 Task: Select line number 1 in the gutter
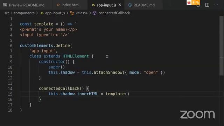(11, 19)
